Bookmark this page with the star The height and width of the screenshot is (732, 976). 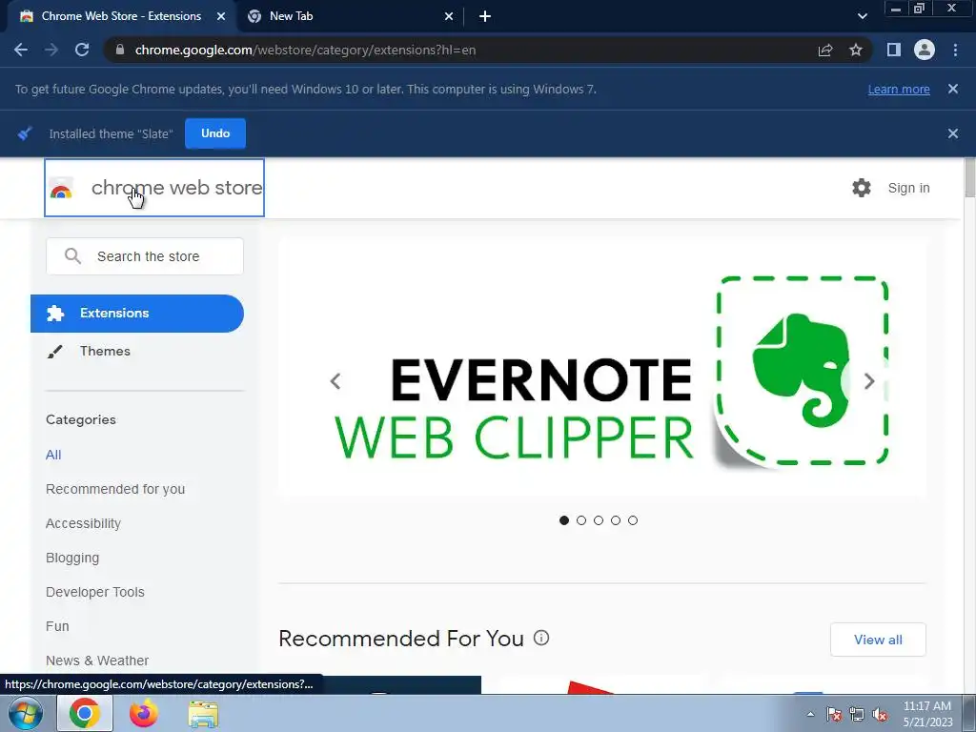click(856, 50)
